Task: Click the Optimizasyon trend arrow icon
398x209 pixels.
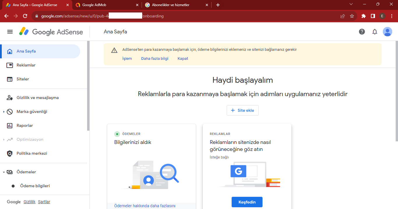Action: coord(10,140)
